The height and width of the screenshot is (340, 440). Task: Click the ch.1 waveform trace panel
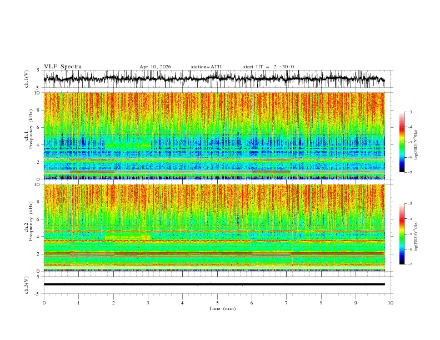(x=218, y=79)
